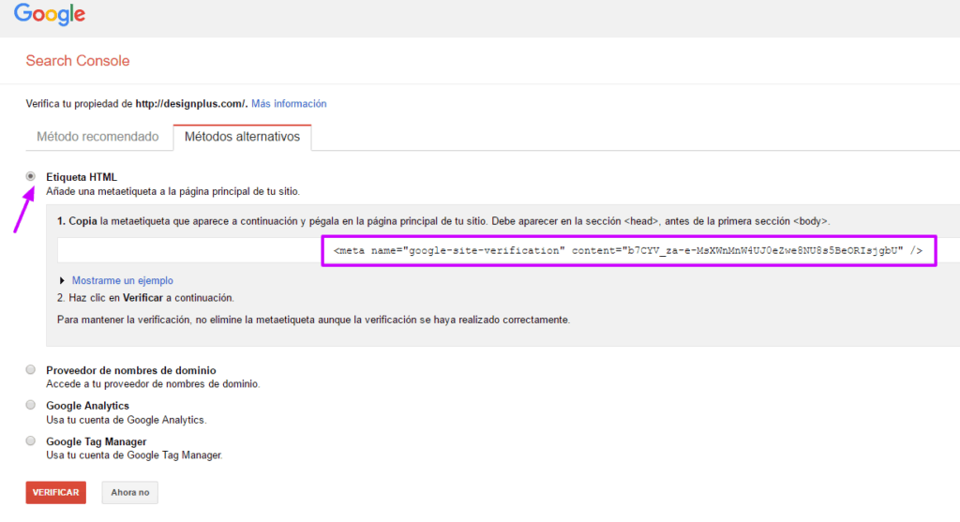Click the Google logo
Viewport: 960px width, 522px height.
[50, 15]
